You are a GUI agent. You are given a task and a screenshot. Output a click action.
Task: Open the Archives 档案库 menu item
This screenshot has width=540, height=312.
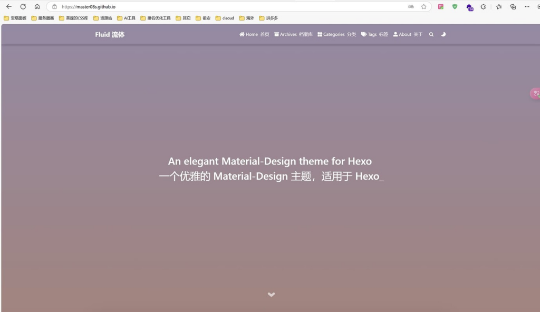click(293, 34)
